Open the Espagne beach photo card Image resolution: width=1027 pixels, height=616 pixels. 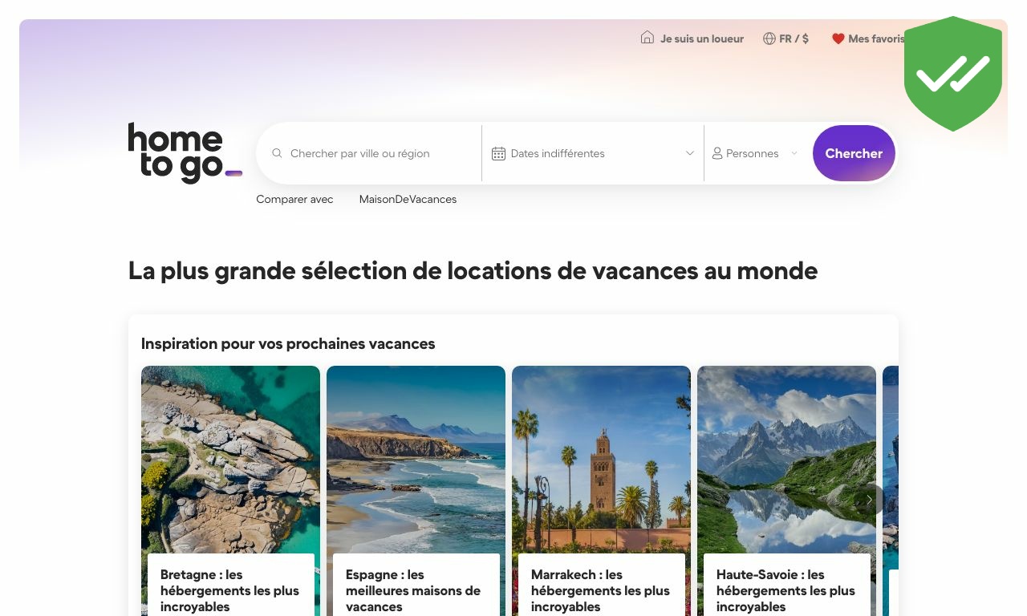(416, 491)
